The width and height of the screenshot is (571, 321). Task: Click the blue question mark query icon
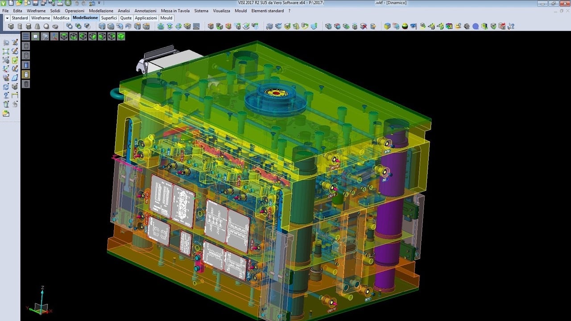tap(6, 95)
